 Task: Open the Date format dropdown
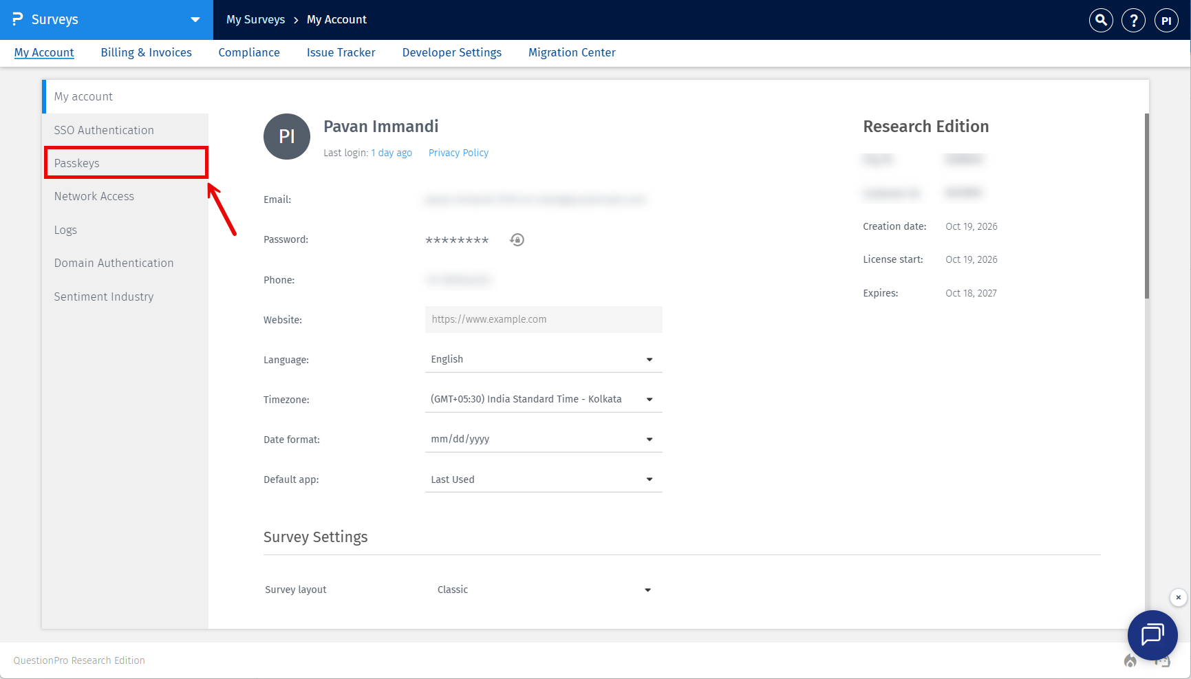tap(544, 439)
